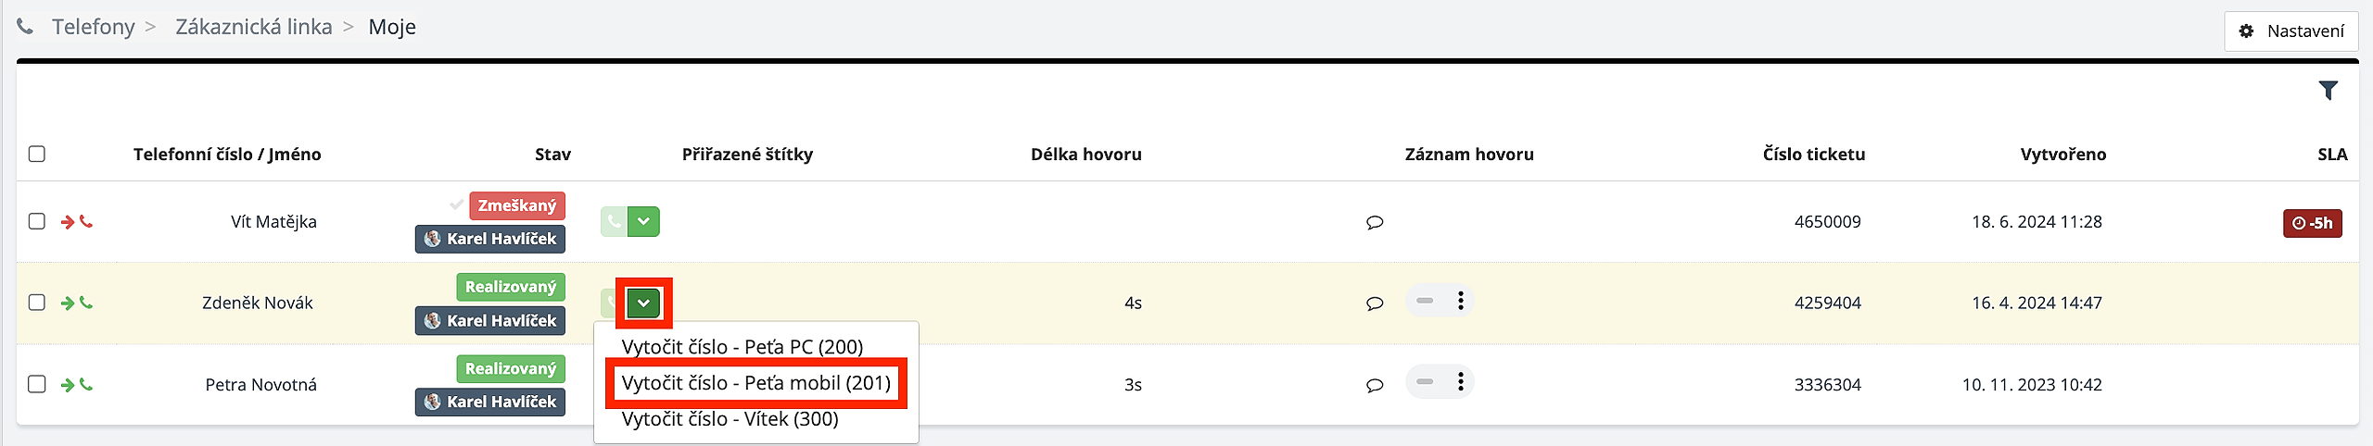Click the red -5h SLA badge
This screenshot has height=446, width=2373.
(2312, 223)
